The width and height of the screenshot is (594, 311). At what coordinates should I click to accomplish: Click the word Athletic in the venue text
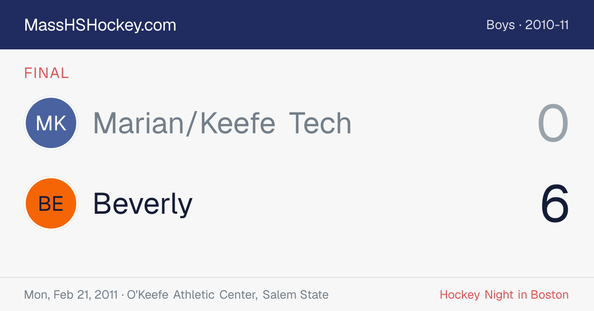[194, 295]
